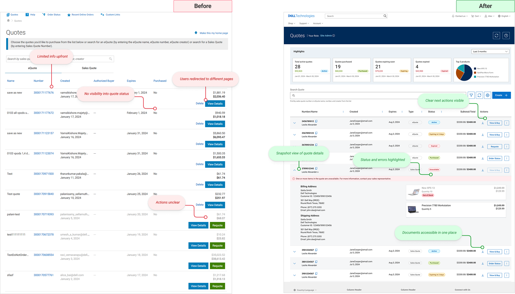
Task: Open the Support menu dropdown
Action: coord(304,23)
